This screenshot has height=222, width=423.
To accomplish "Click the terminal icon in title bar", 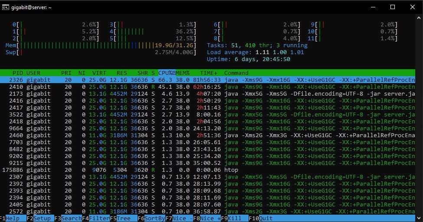I will click(x=5, y=7).
